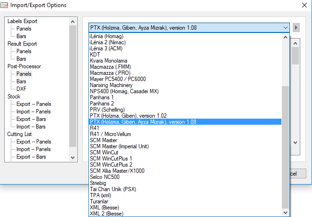Image resolution: width=312 pixels, height=217 pixels.
Task: Open Cutting List tree node
Action: click(19, 134)
